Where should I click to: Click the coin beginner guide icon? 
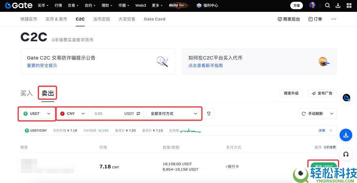[x=324, y=61]
